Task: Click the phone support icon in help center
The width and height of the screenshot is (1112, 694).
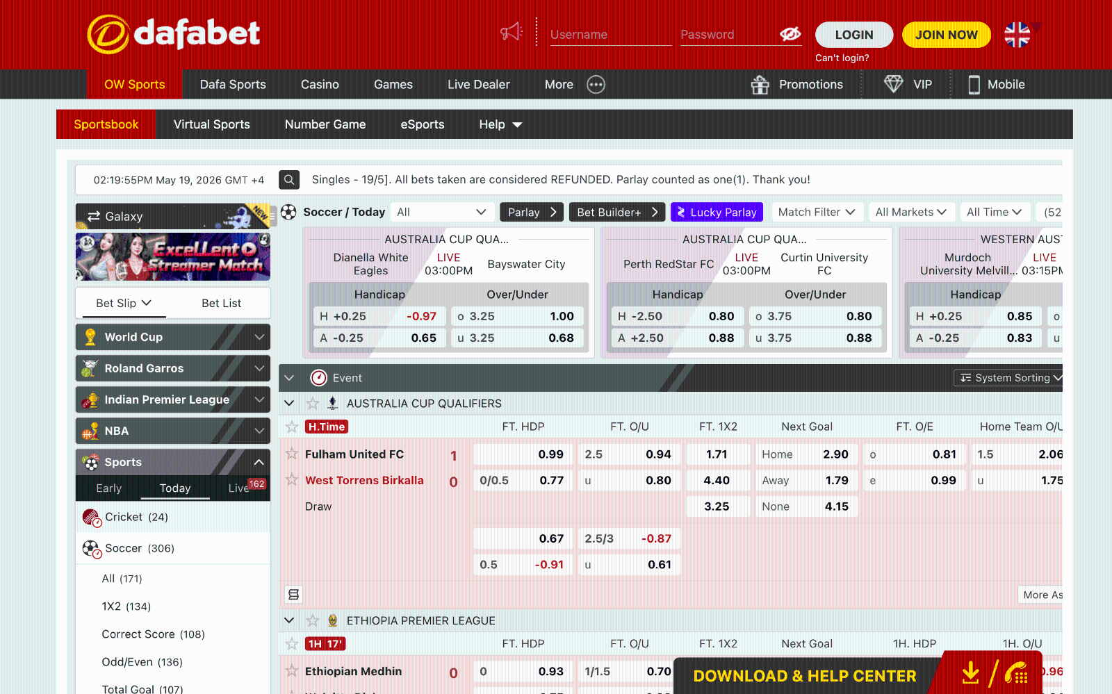Action: 1016,673
